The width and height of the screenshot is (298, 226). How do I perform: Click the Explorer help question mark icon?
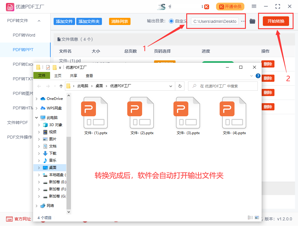[x=258, y=76]
